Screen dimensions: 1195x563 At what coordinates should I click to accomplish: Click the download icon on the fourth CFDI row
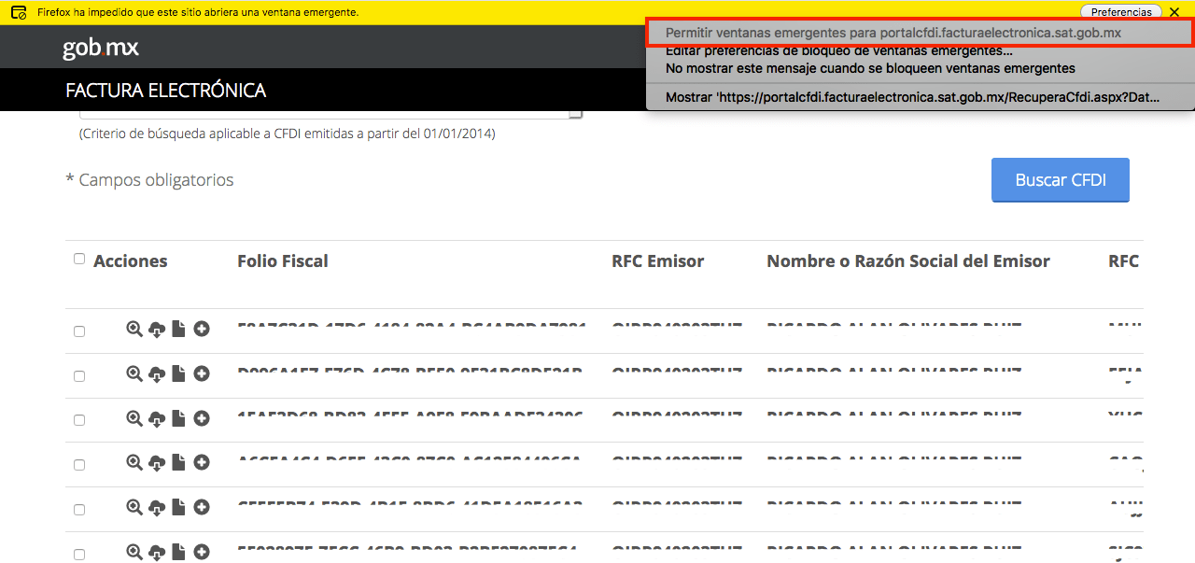pyautogui.click(x=156, y=462)
